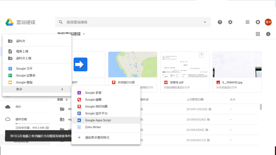Show details info panel icon
The height and width of the screenshot is (155, 276).
tap(268, 34)
